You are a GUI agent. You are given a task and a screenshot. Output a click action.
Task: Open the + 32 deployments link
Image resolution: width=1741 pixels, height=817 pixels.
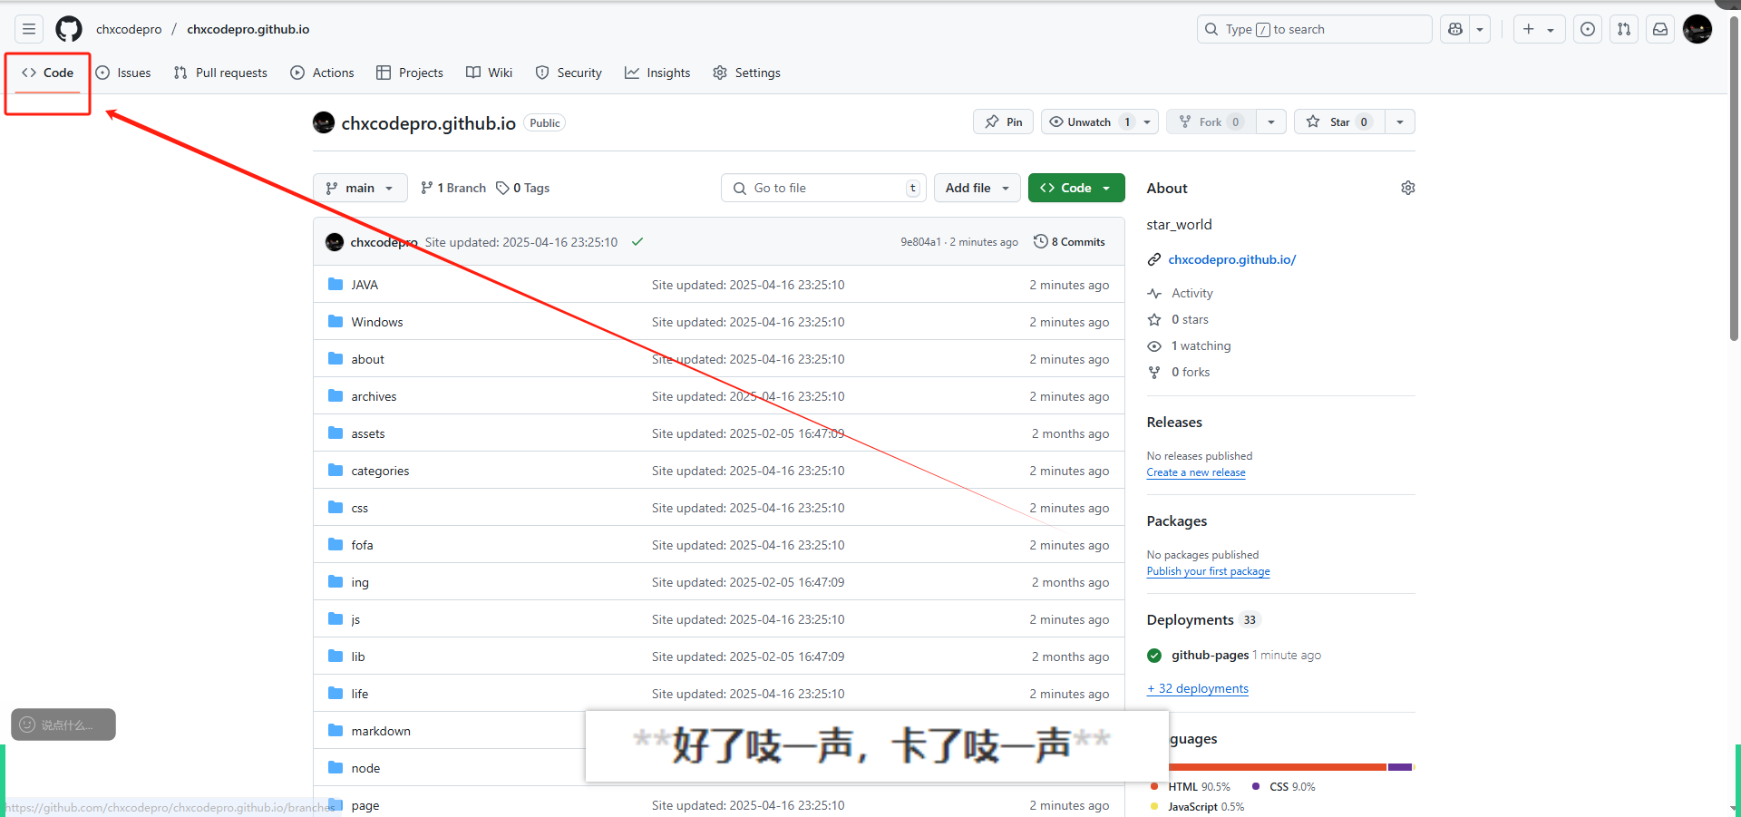(1197, 688)
